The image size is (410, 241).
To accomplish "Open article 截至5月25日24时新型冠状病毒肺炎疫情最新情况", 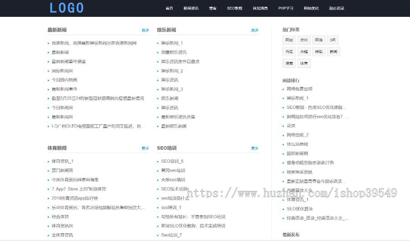I will tap(98, 98).
